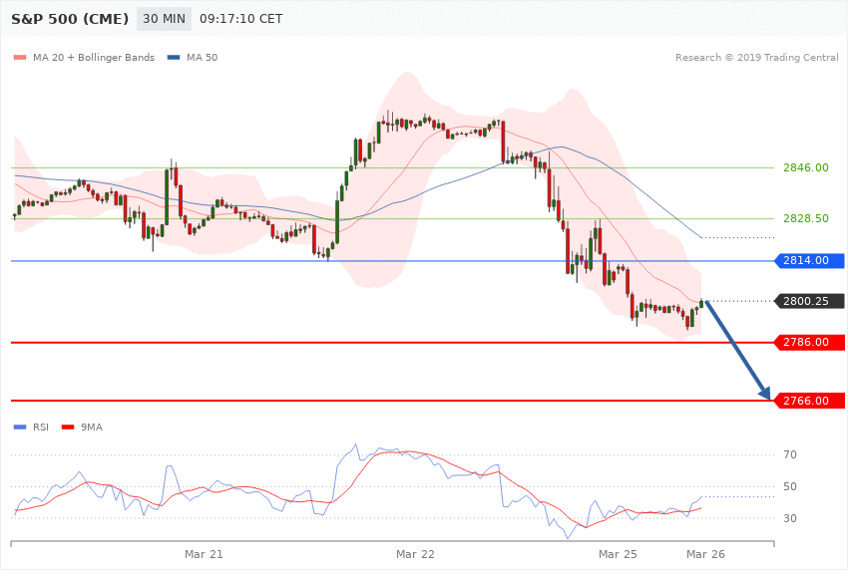Viewport: 848px width, 574px height.
Task: Click the Mar 25 date axis label
Action: tap(618, 554)
